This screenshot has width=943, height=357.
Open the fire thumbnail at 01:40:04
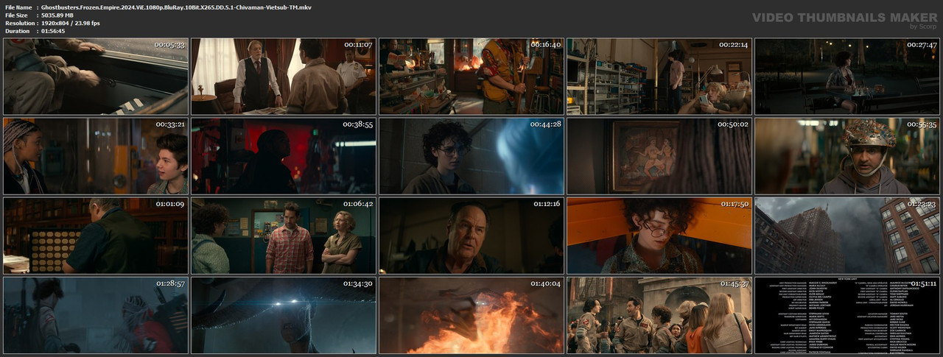tap(471, 315)
